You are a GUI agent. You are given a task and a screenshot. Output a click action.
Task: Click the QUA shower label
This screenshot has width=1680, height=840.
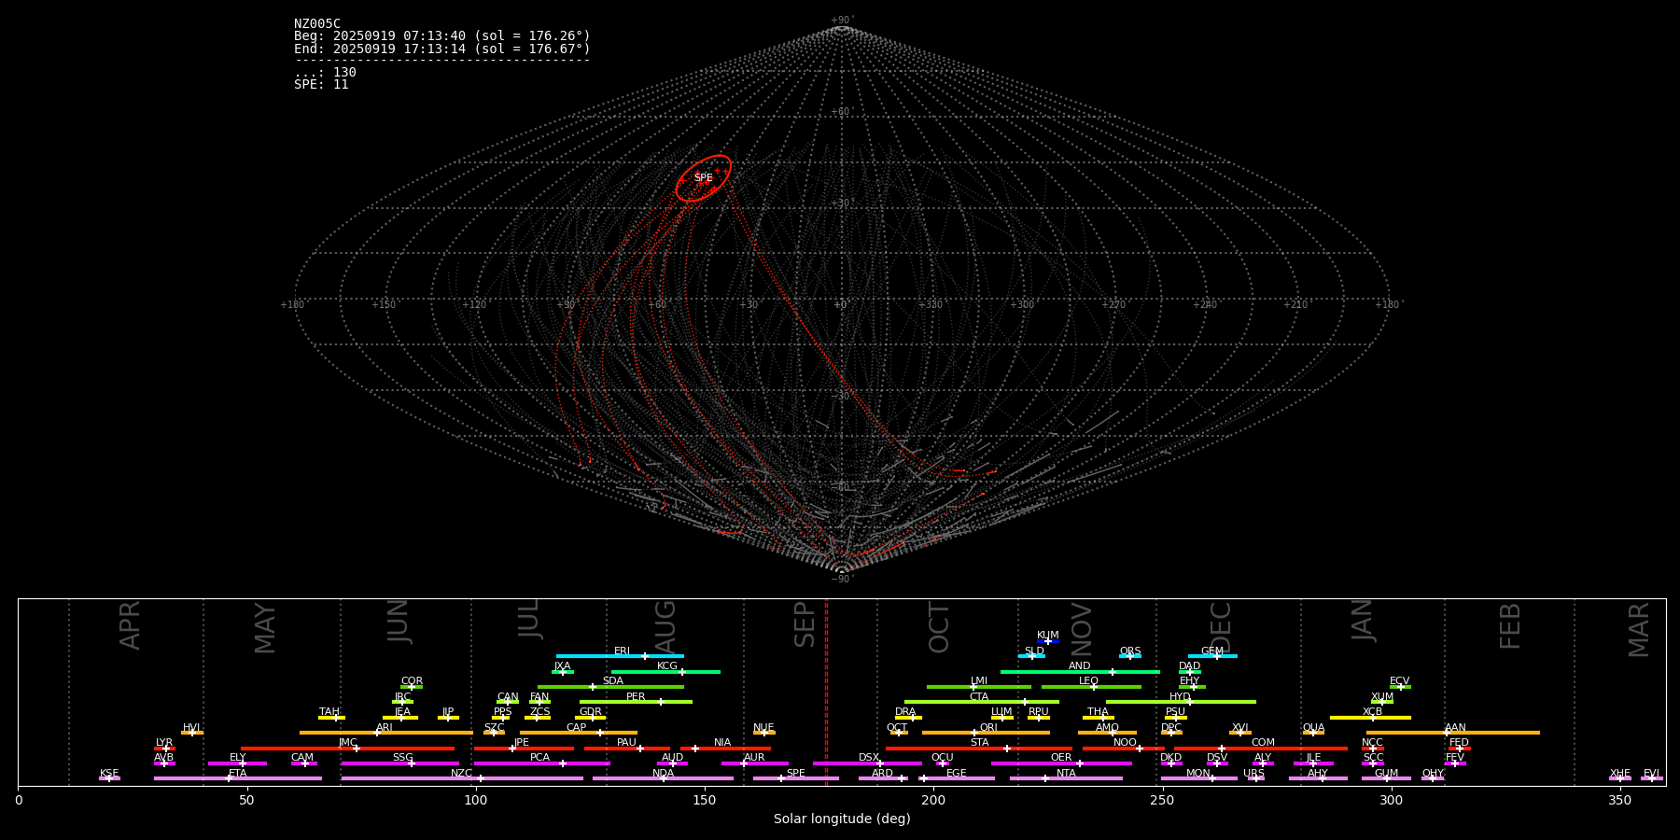tap(1314, 727)
